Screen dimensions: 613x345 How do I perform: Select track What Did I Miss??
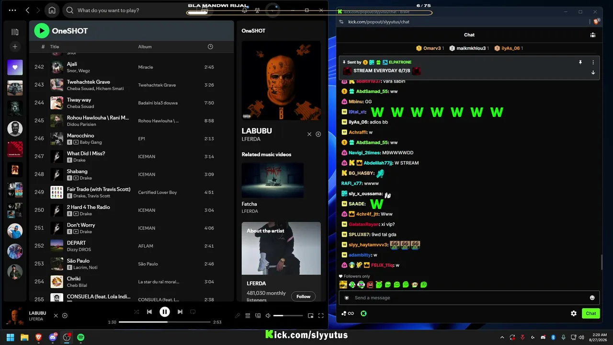coord(86,153)
